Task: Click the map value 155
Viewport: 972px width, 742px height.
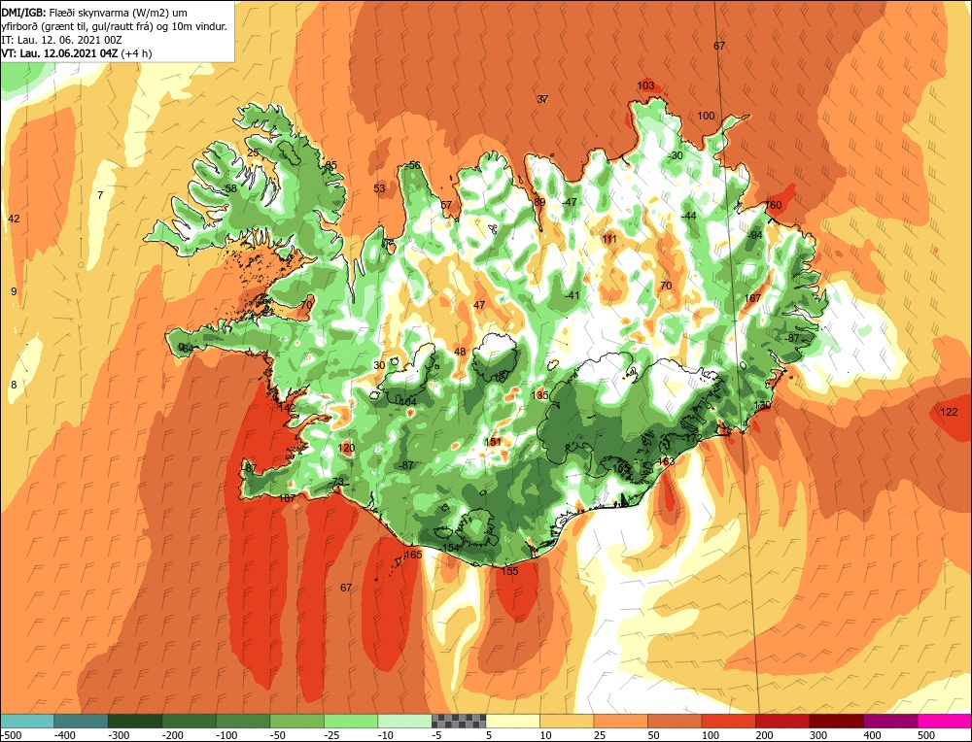Action: click(509, 571)
